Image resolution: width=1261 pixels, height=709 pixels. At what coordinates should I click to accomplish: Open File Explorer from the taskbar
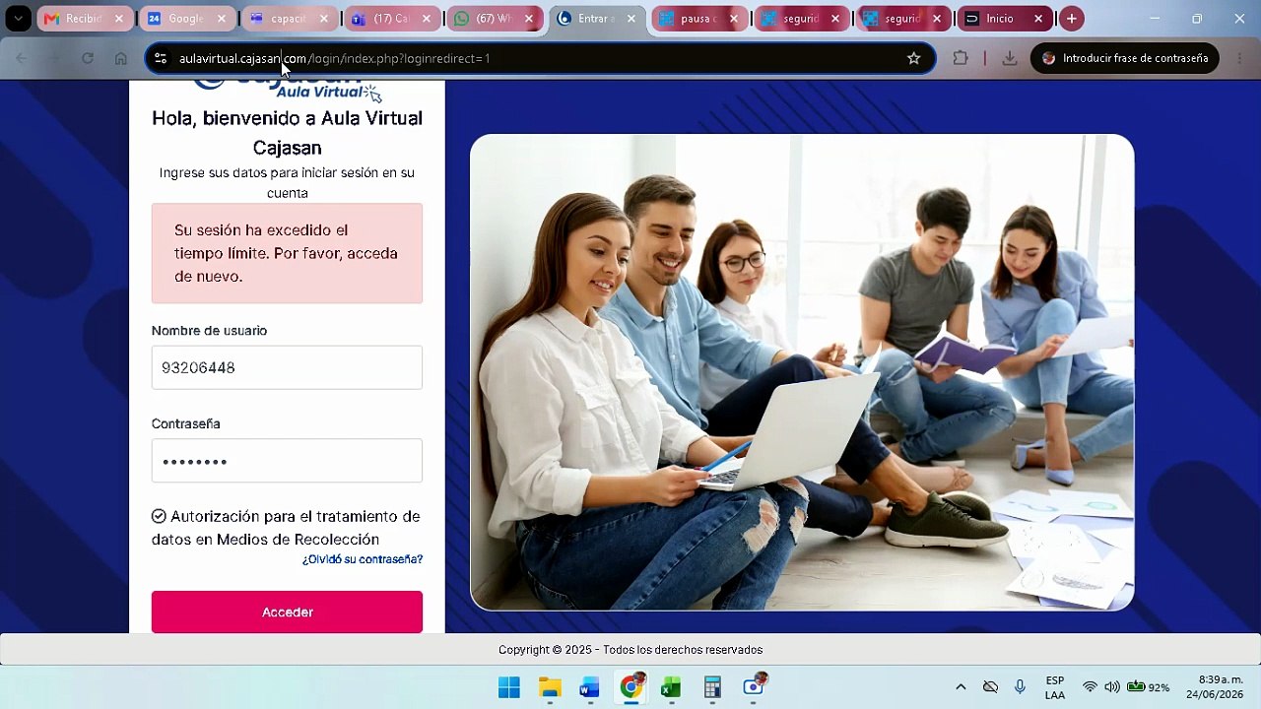click(x=550, y=687)
